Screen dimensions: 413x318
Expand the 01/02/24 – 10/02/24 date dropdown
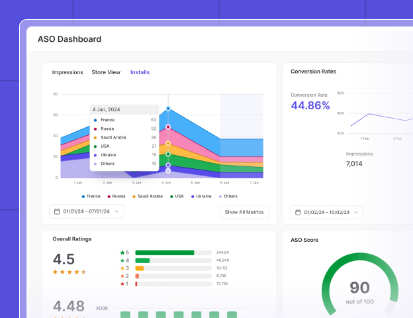[327, 212]
